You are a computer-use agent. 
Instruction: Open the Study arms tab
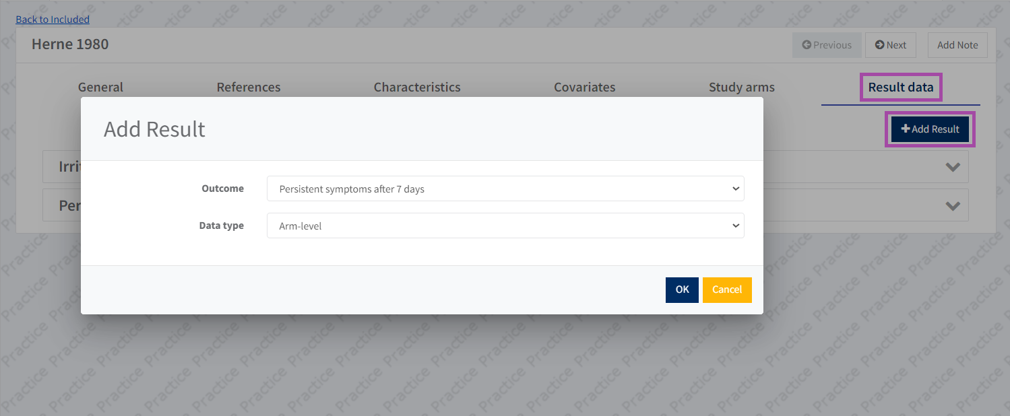[x=741, y=88]
